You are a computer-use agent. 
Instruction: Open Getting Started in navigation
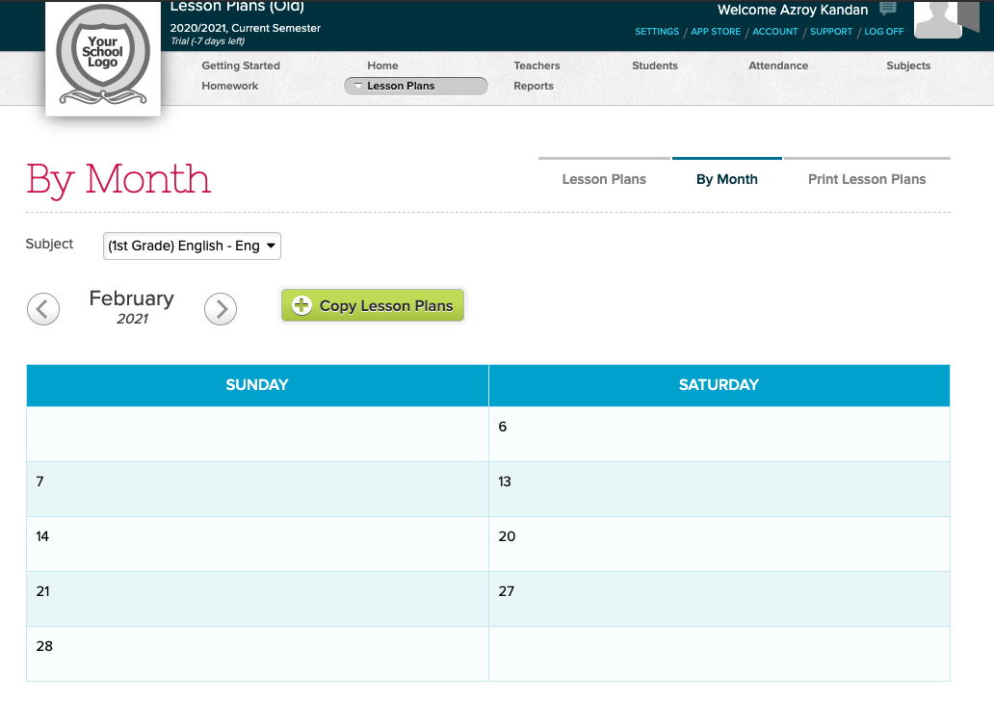(x=241, y=65)
